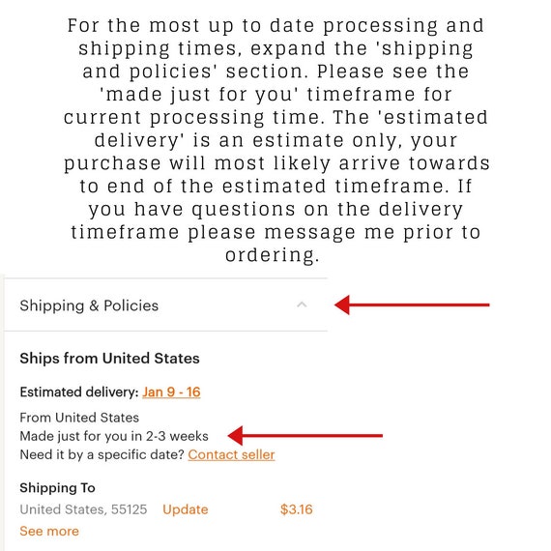Open the Jan 9 - 16 delivery link

coord(171,391)
